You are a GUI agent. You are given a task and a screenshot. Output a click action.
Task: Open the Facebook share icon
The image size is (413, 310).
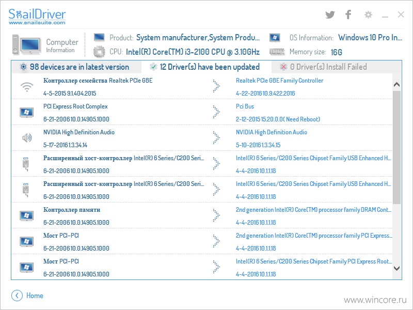[348, 14]
